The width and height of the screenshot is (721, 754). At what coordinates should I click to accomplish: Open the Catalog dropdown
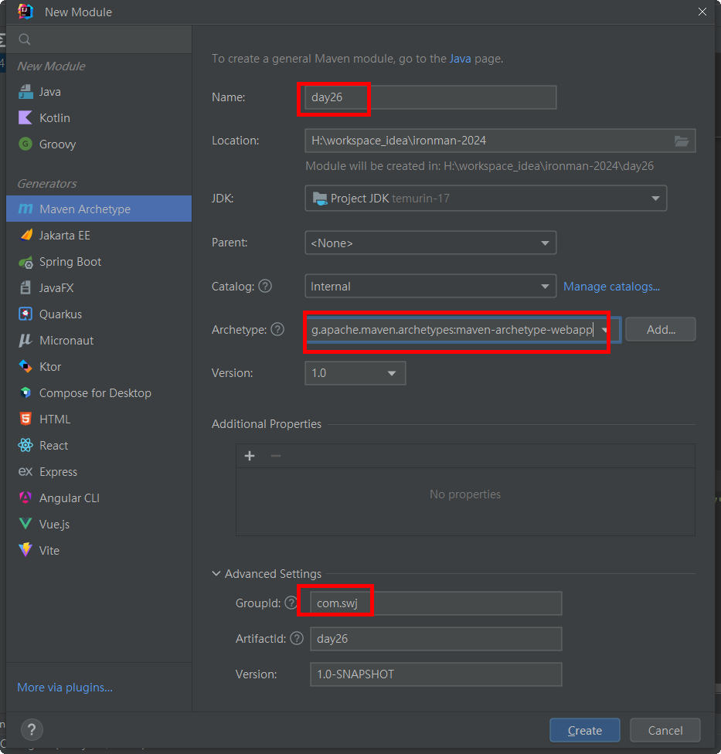[x=430, y=286]
